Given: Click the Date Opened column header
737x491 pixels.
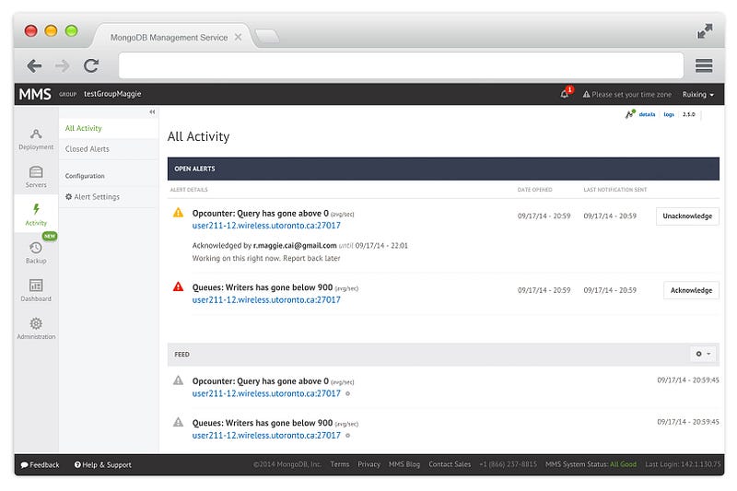Looking at the screenshot, I should 535,190.
